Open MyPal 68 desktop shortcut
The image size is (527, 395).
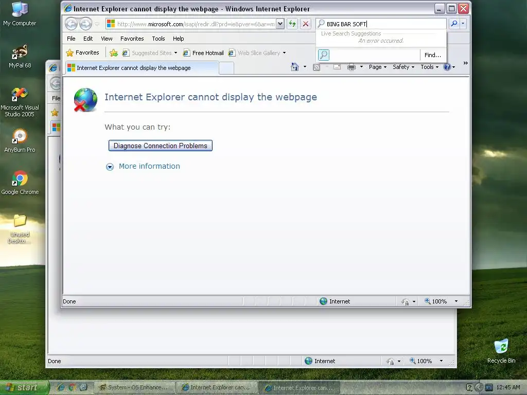pyautogui.click(x=20, y=57)
